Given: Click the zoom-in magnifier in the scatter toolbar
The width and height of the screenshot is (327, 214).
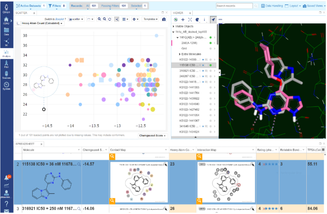Looking at the screenshot, I should pyautogui.click(x=99, y=19).
